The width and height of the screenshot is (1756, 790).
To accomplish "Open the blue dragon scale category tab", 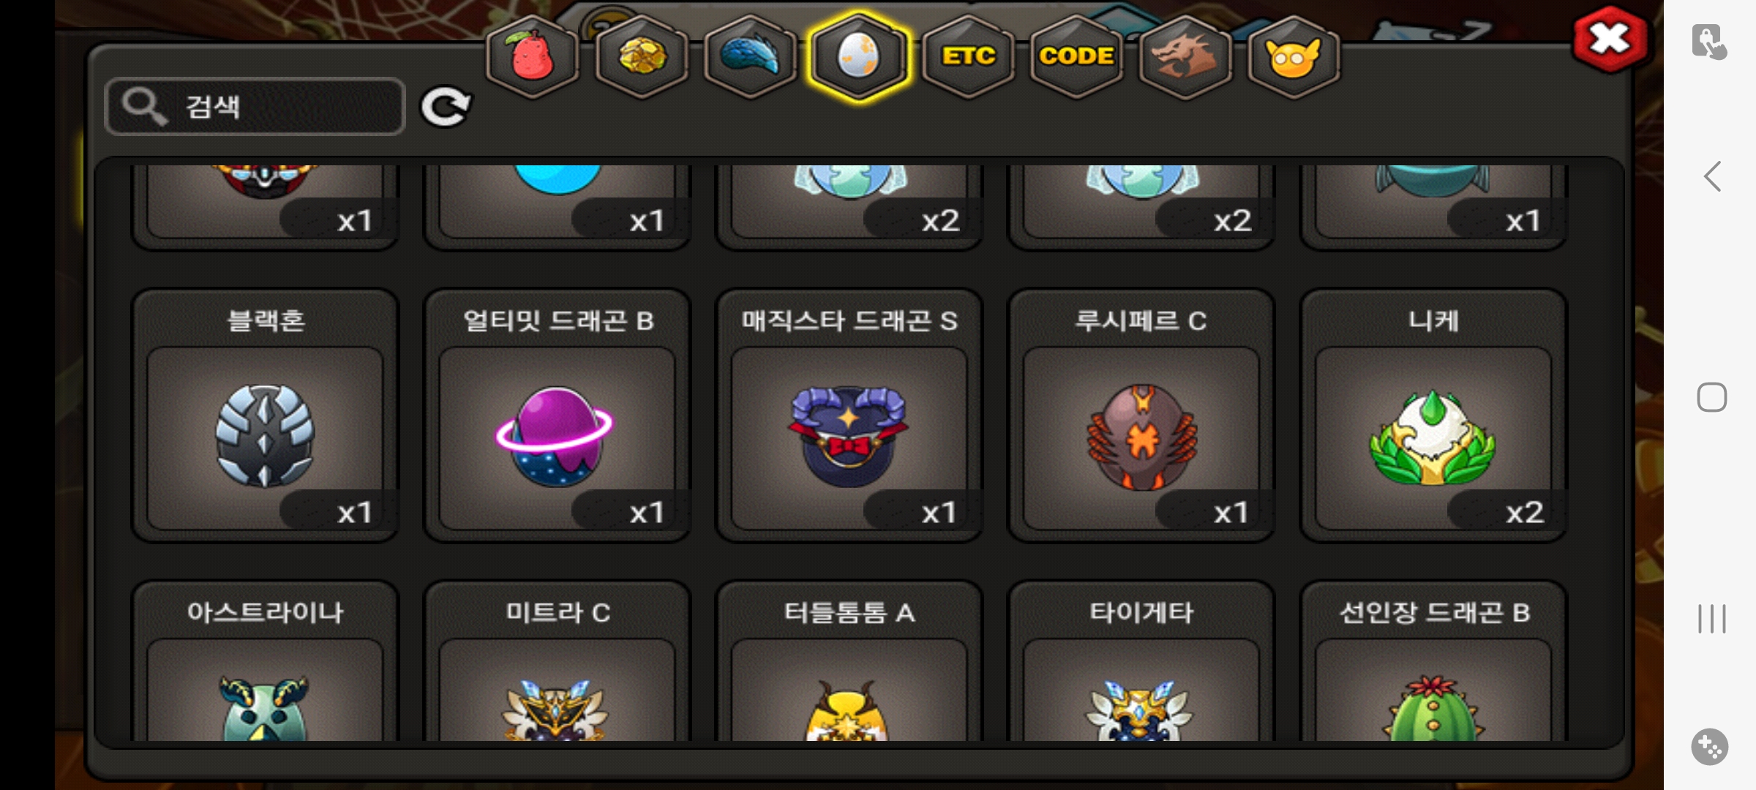I will 750,56.
